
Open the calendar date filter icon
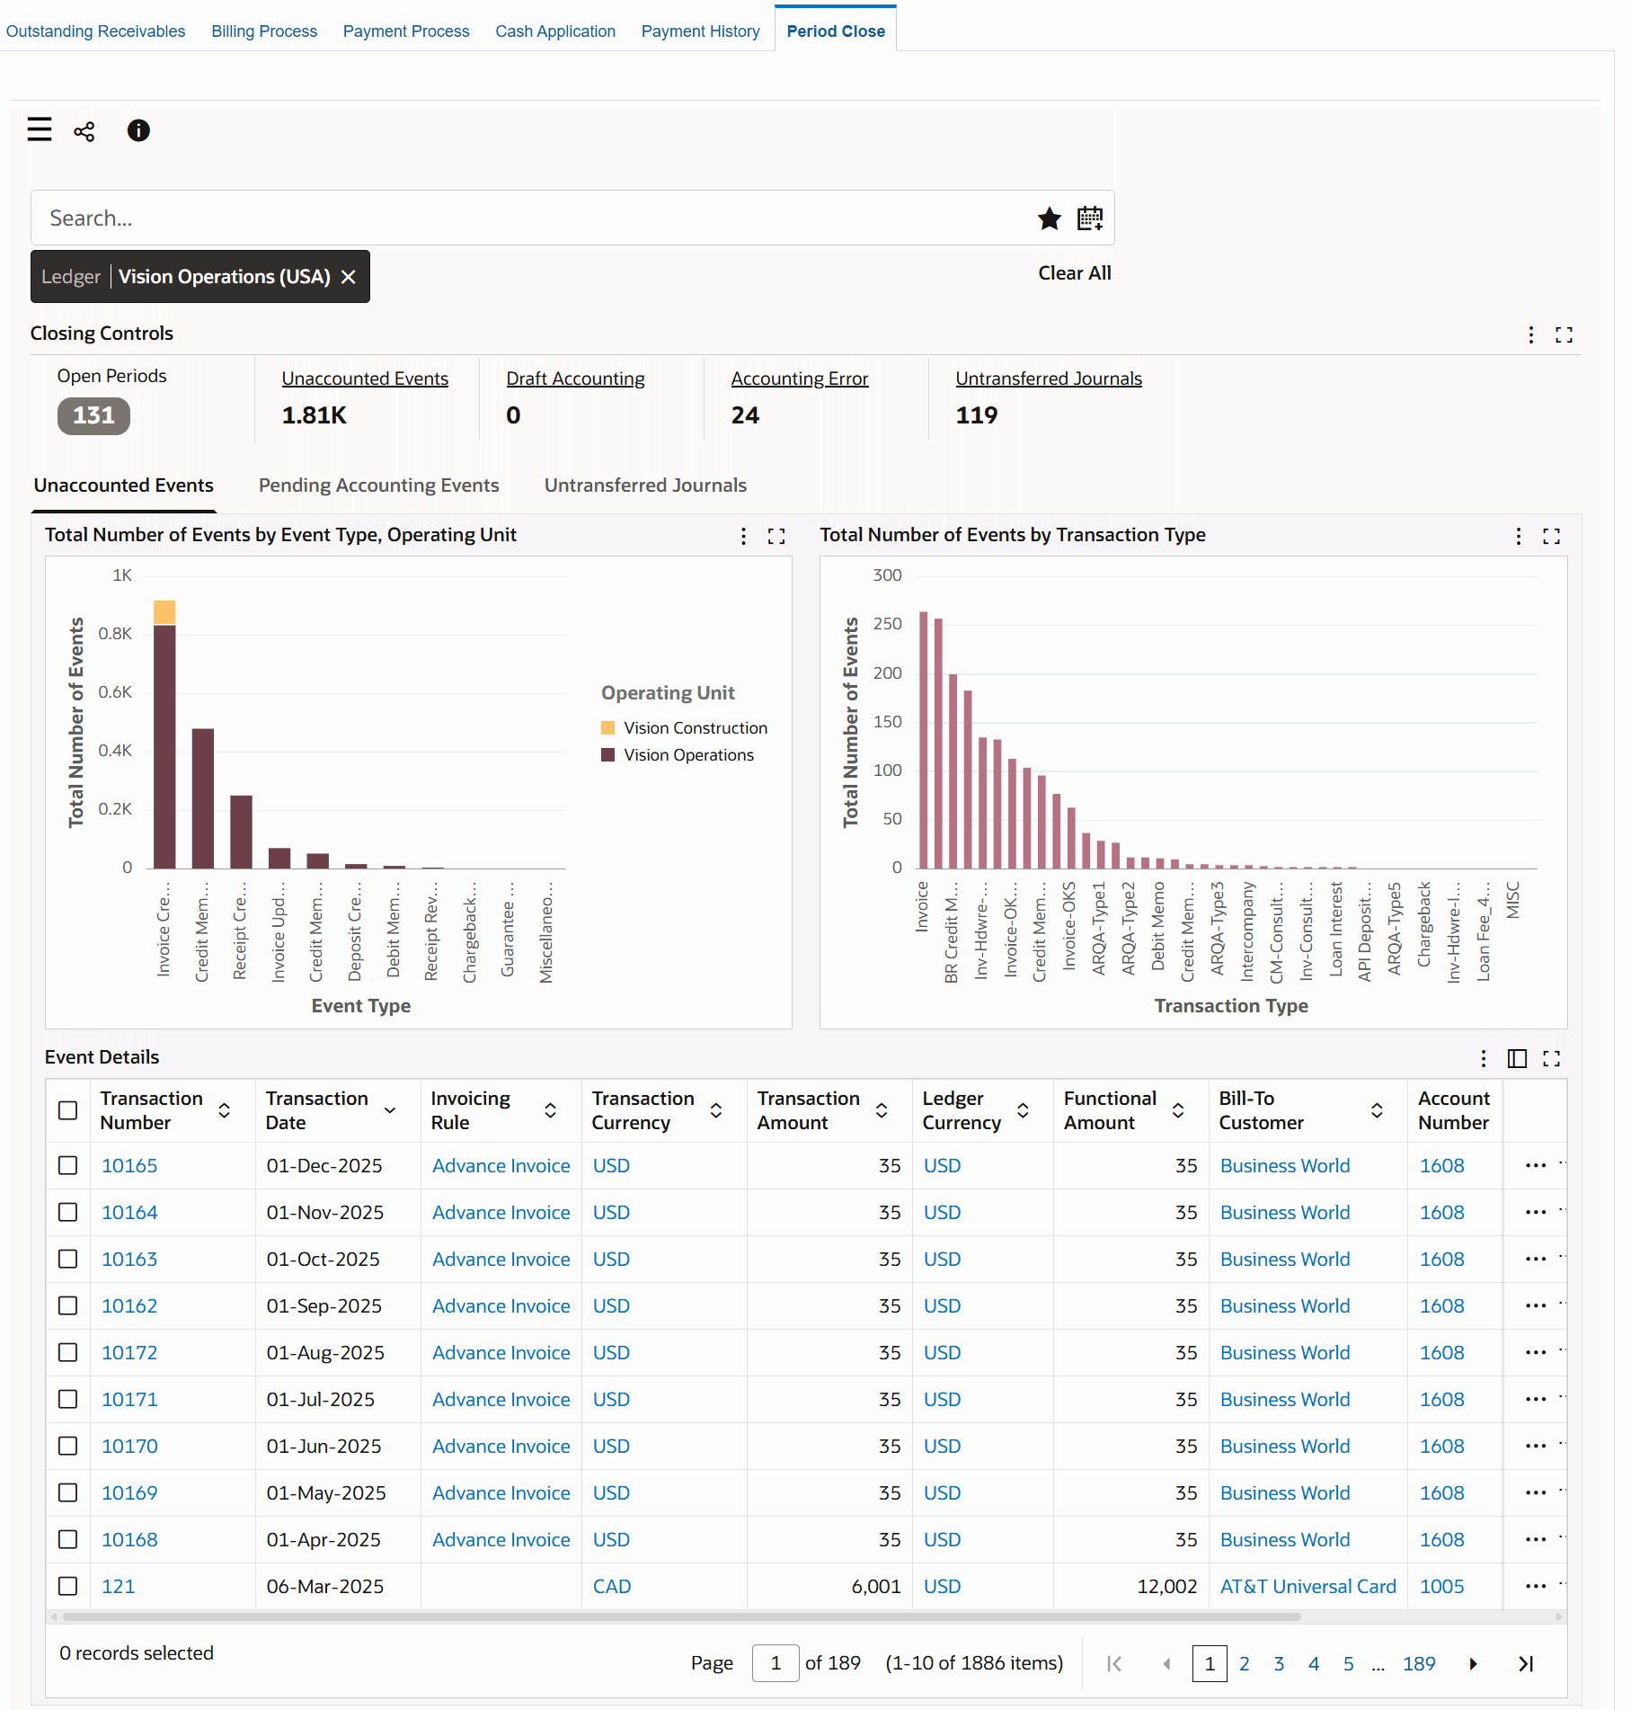[x=1090, y=218]
